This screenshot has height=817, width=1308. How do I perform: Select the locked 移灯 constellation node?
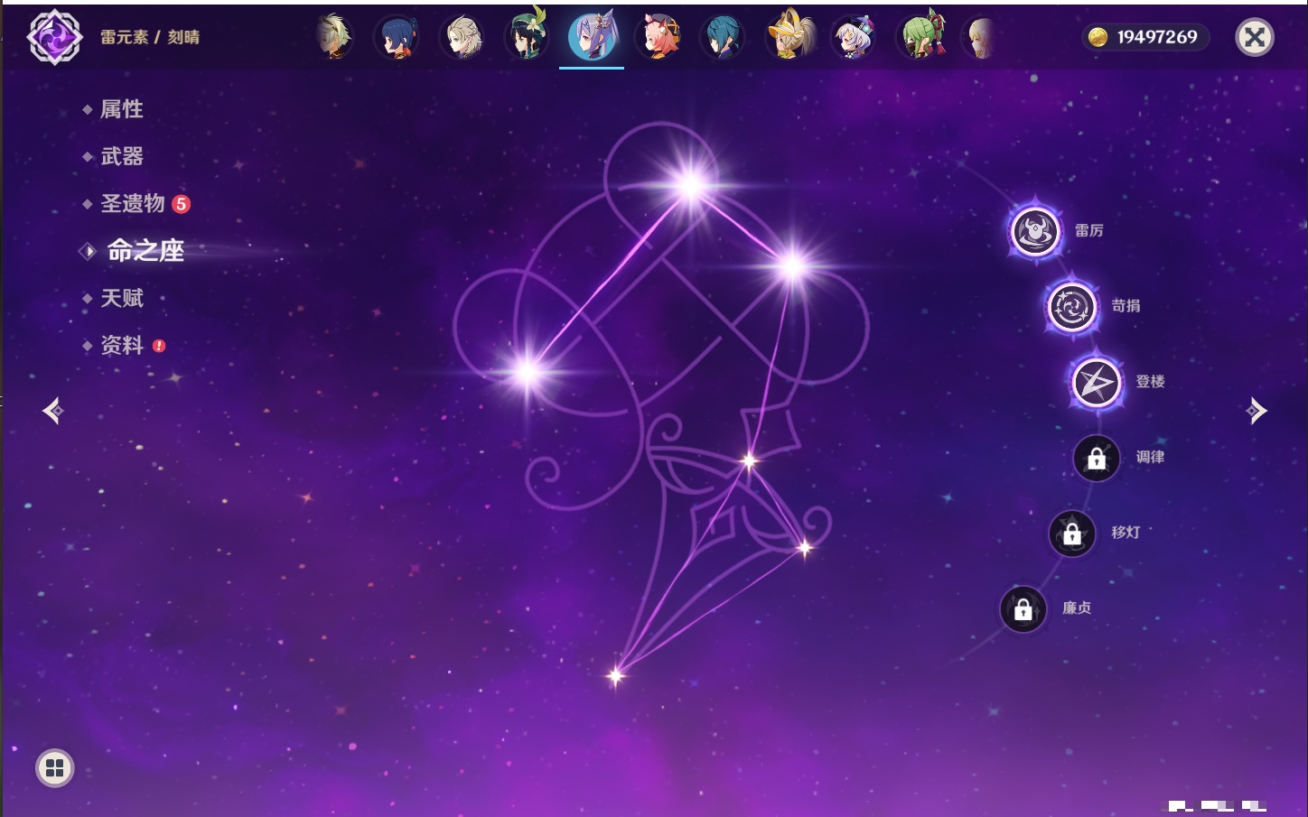coord(1072,534)
